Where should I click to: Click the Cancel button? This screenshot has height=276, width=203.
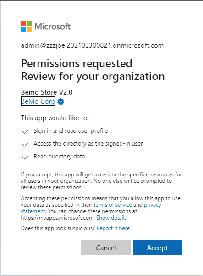pyautogui.click(x=106, y=248)
